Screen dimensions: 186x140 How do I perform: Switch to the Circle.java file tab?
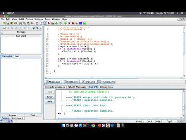coord(71,82)
